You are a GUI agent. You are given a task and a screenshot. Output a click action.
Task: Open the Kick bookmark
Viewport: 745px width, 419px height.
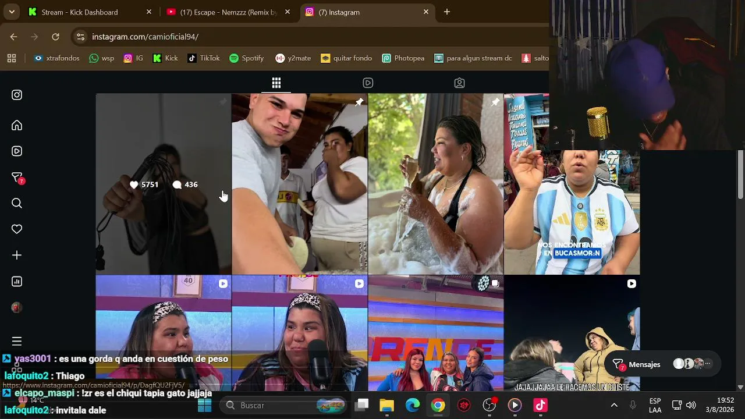[x=165, y=58]
